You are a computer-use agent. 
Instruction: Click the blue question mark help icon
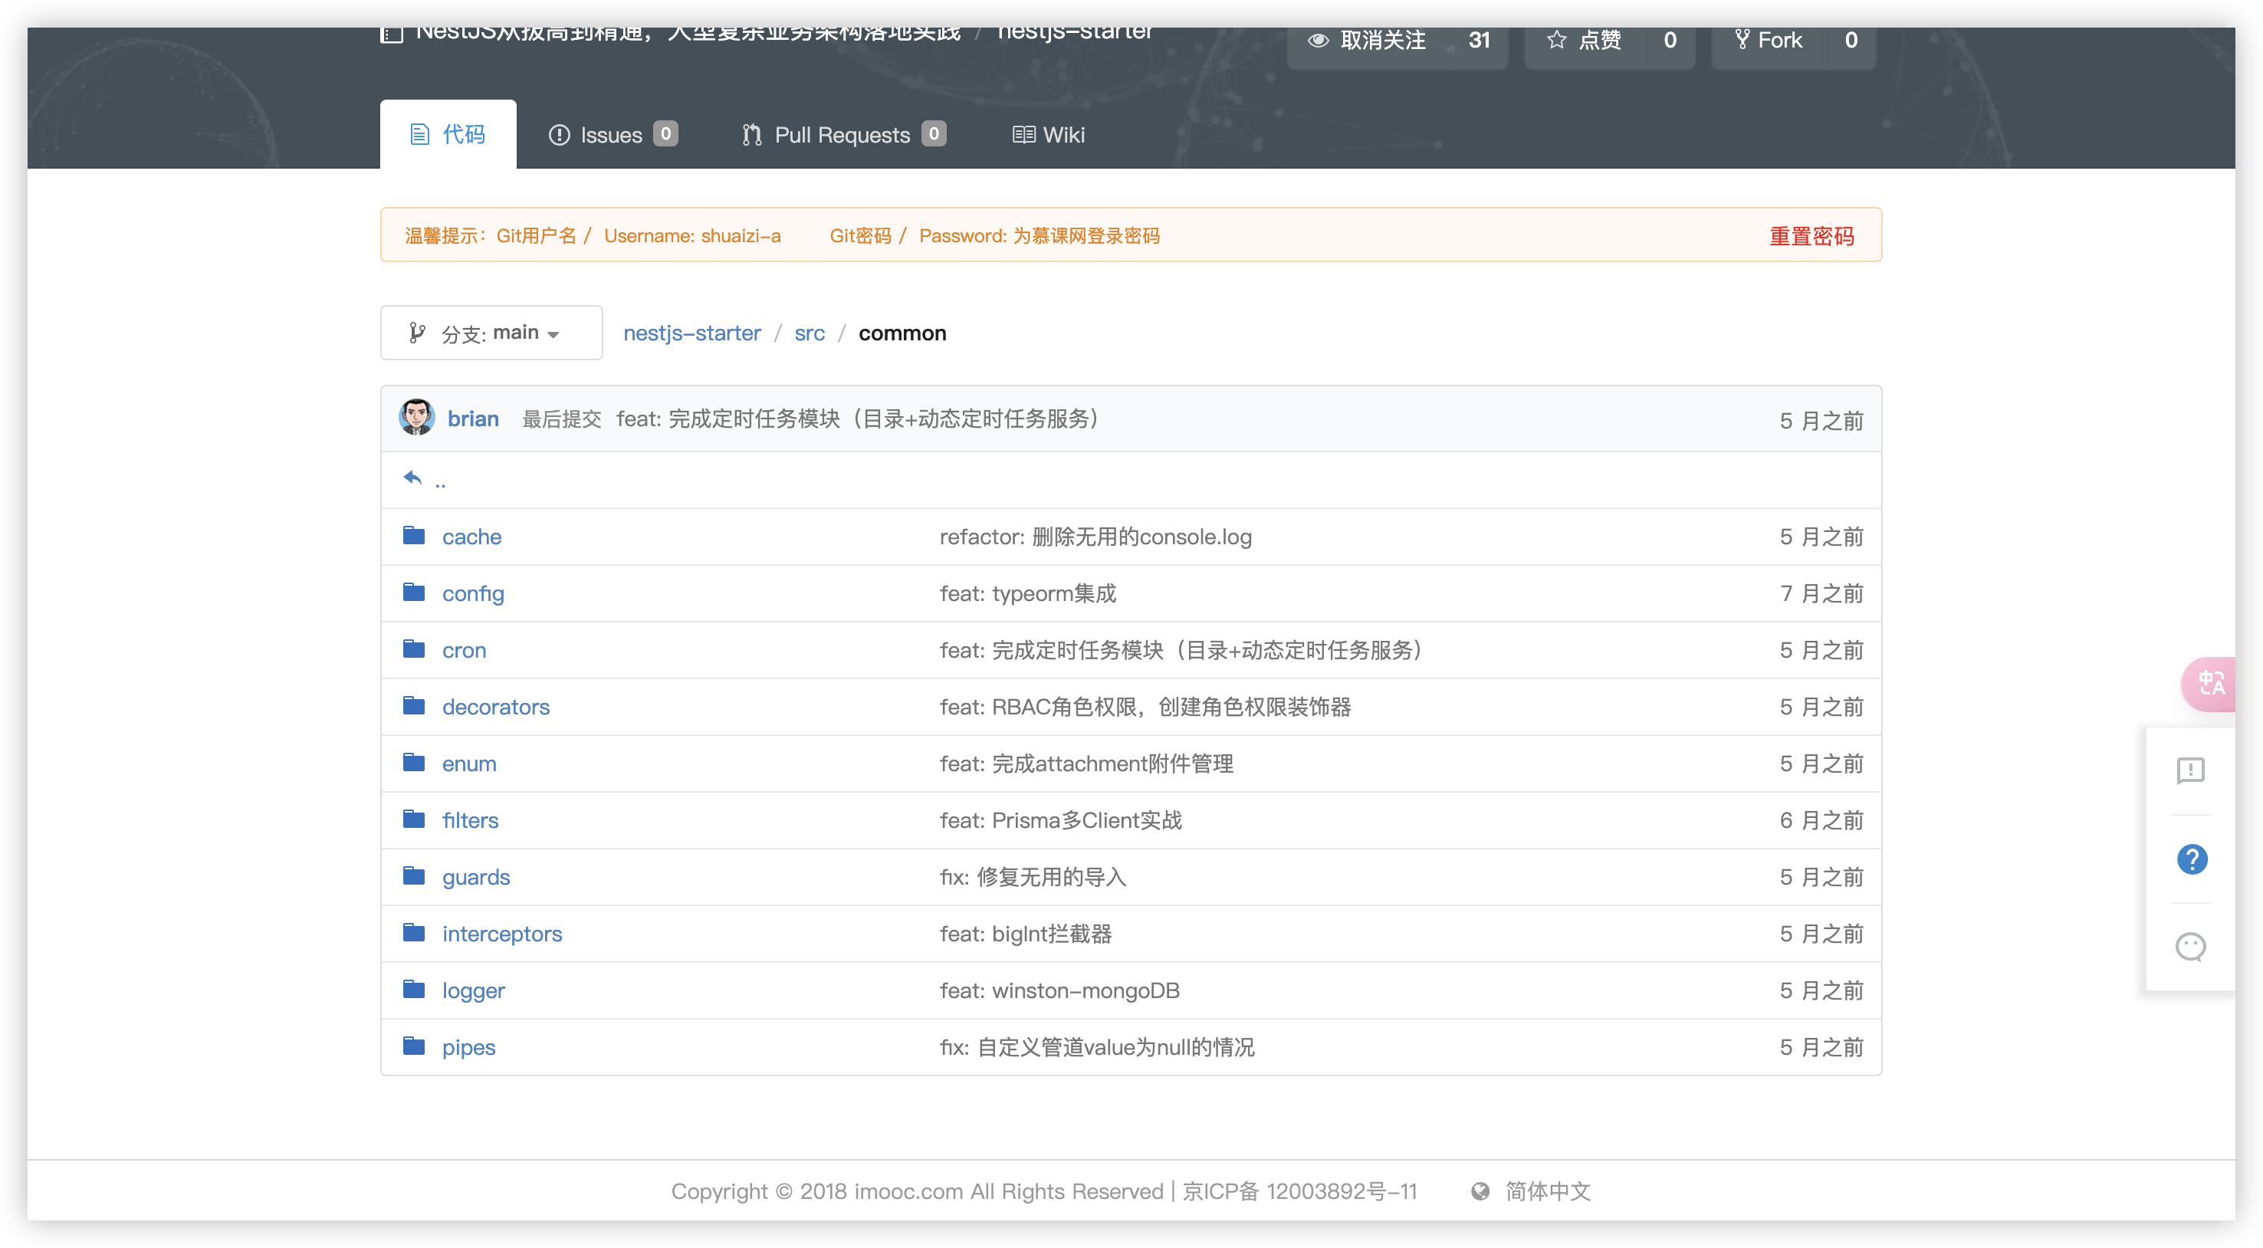pos(2192,860)
